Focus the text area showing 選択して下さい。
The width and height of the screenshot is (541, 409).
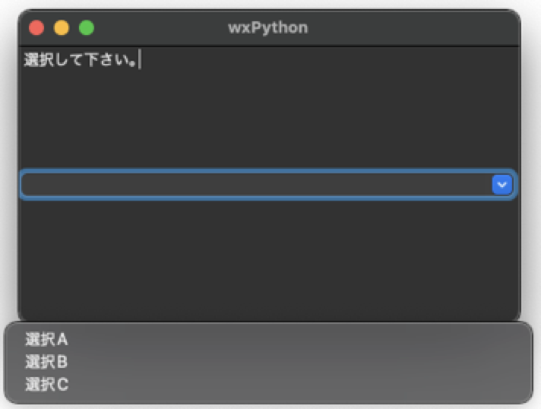click(x=269, y=107)
